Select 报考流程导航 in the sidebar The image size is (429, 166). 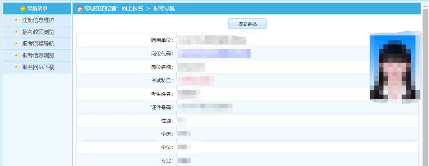coord(38,44)
